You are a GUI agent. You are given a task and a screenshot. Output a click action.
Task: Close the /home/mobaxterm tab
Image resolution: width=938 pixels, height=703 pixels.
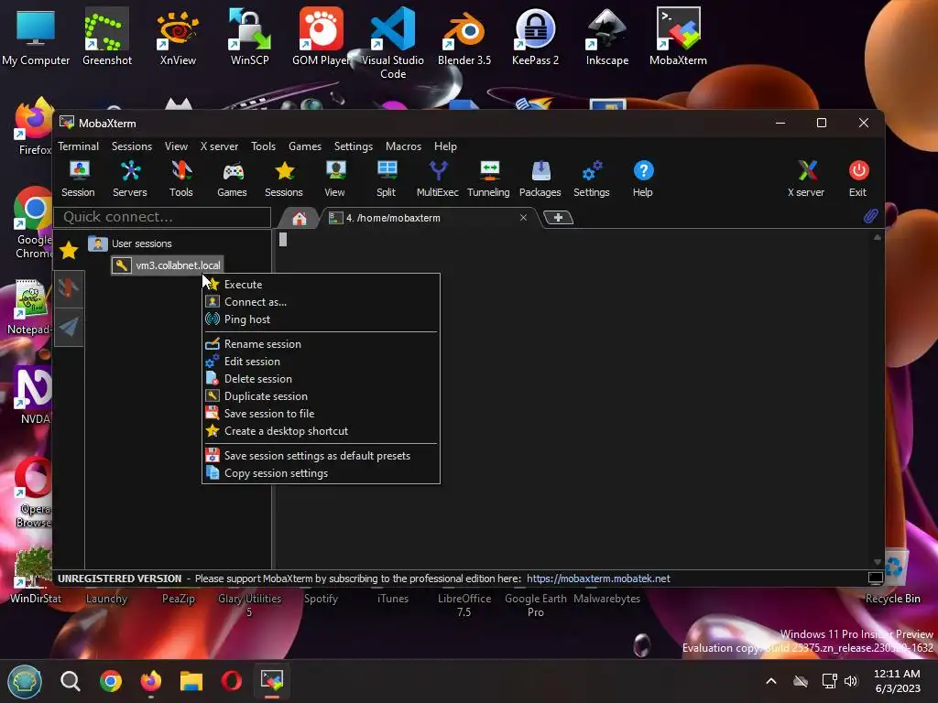click(x=523, y=218)
